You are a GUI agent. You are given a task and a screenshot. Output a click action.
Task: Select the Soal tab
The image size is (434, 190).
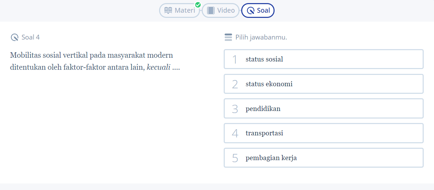point(258,11)
